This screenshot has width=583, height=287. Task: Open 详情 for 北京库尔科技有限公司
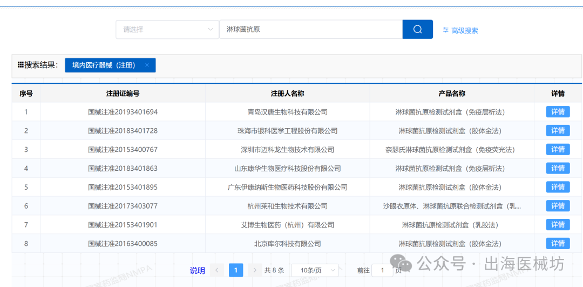[558, 243]
